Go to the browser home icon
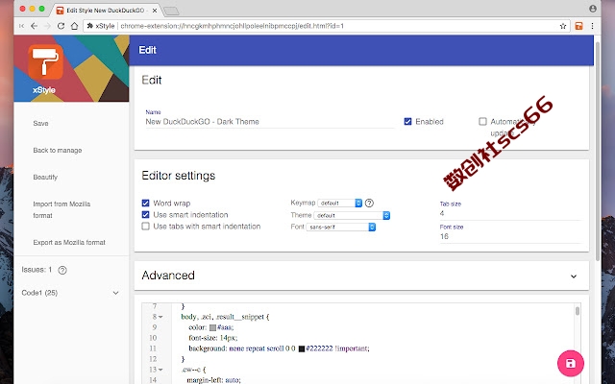This screenshot has height=384, width=615. pyautogui.click(x=74, y=26)
